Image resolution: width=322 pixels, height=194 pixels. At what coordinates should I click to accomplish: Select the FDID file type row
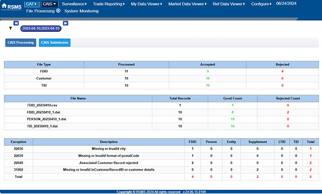click(162, 72)
